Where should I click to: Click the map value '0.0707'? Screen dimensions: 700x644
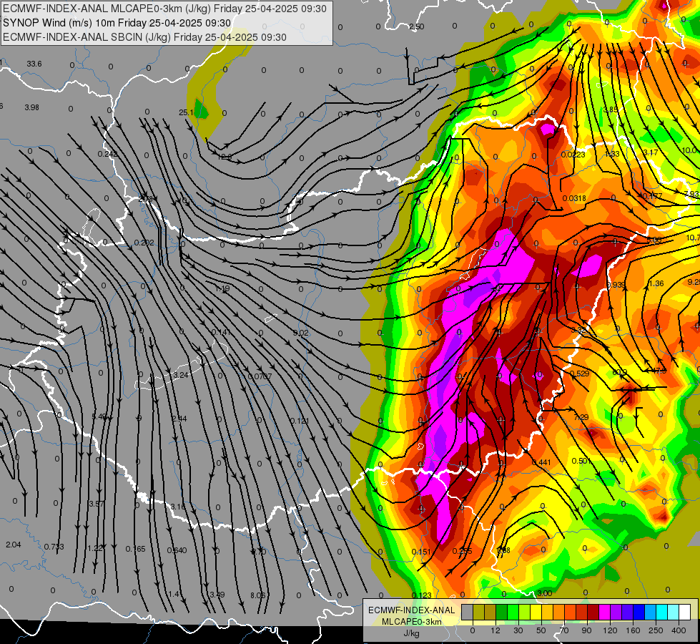click(260, 376)
